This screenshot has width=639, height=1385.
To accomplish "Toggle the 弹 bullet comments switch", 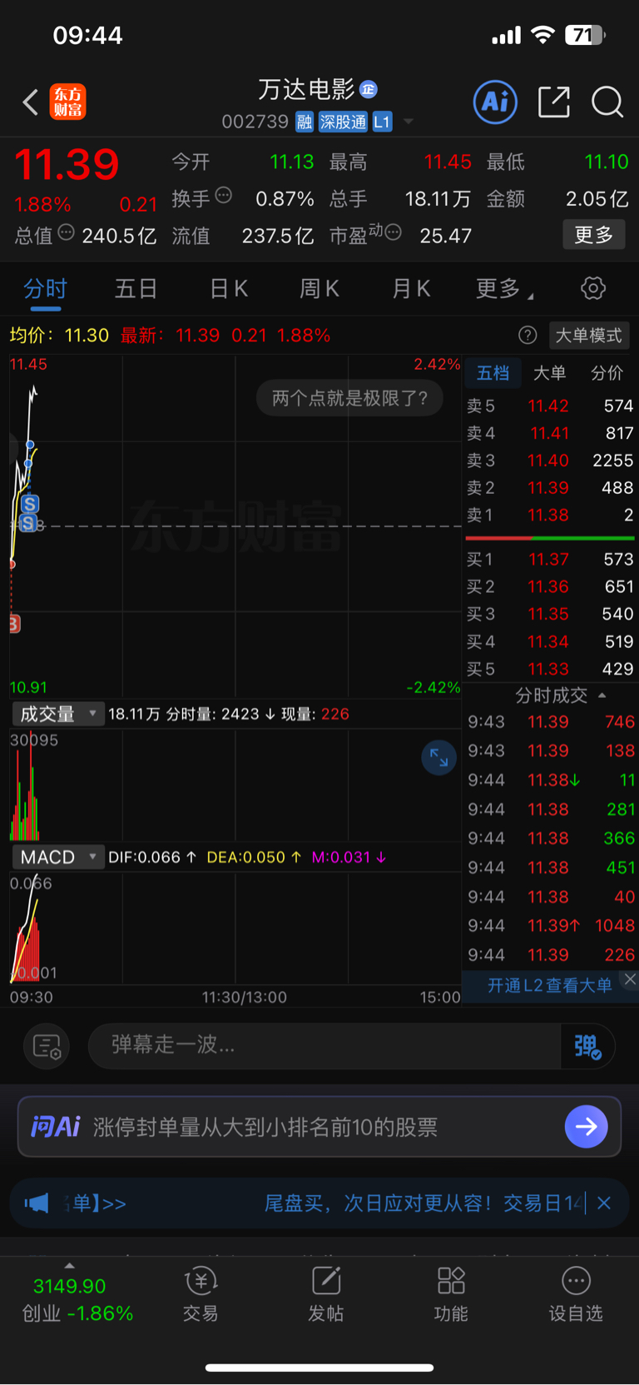I will tap(587, 1046).
